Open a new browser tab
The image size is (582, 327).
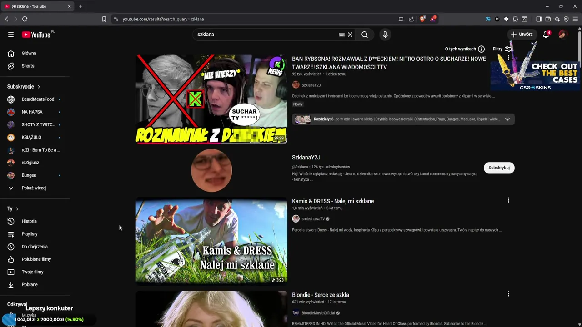[x=80, y=6]
